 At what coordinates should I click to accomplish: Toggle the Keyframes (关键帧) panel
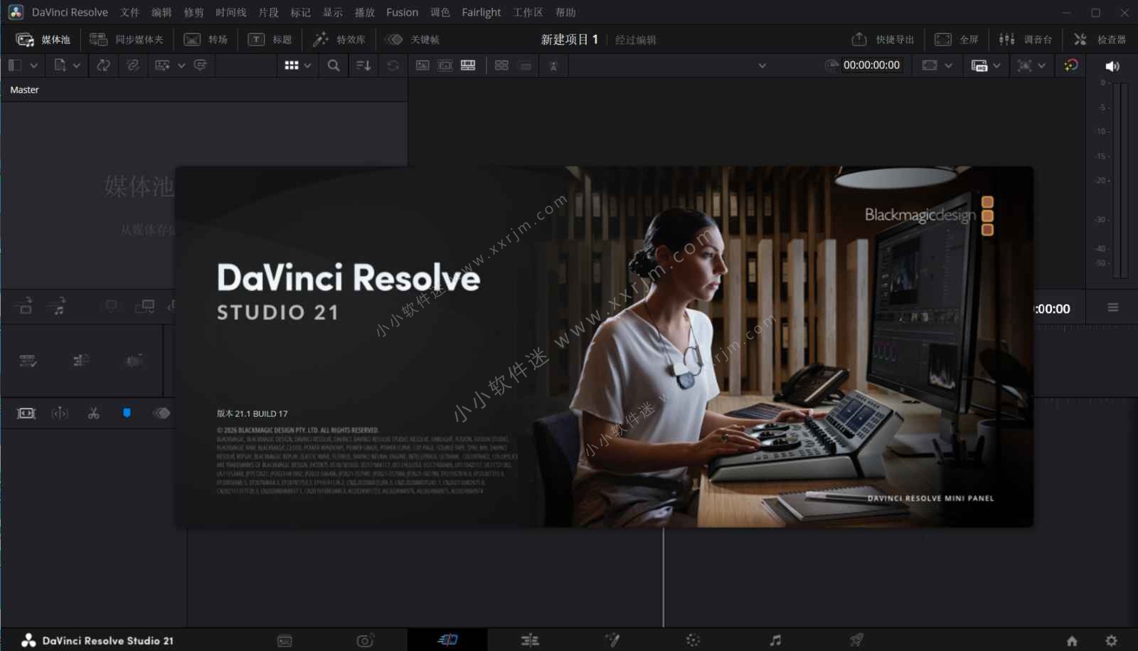413,40
